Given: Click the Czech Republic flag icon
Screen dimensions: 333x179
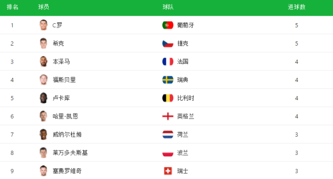Looking at the screenshot, I should point(168,44).
